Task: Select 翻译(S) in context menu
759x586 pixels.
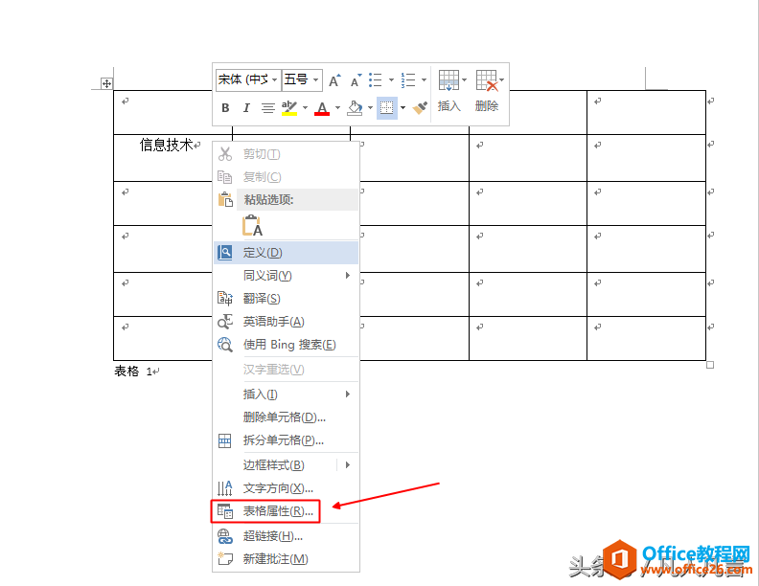Action: (x=286, y=299)
